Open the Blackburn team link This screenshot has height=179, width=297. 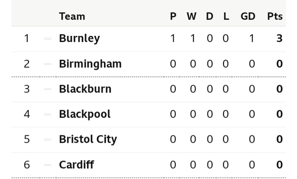click(x=85, y=89)
